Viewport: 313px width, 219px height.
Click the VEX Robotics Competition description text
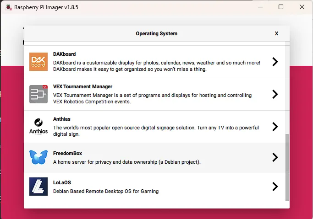click(152, 98)
